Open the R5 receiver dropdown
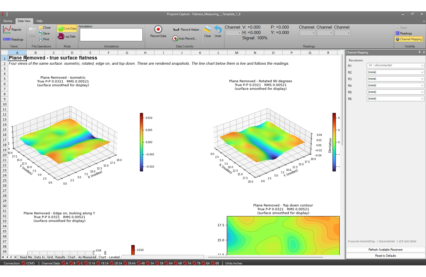Viewport: 426px width, 277px height. [395, 92]
